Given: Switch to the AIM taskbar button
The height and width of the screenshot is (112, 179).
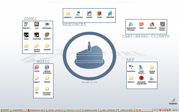Looking at the screenshot, I should pos(144,110).
